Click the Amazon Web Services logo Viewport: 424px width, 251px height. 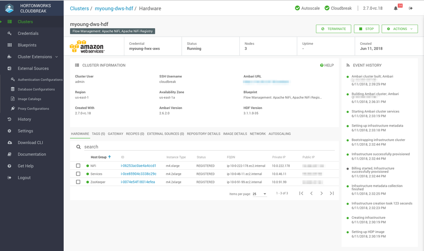click(x=87, y=47)
